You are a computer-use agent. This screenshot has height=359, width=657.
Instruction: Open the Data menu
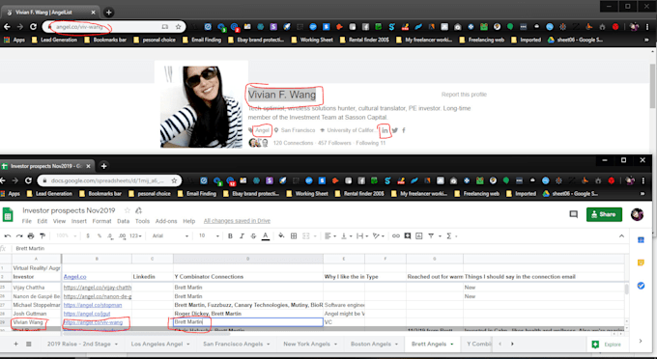click(x=124, y=221)
